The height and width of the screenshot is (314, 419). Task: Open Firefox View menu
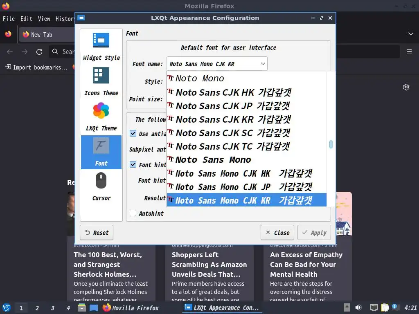(44, 19)
